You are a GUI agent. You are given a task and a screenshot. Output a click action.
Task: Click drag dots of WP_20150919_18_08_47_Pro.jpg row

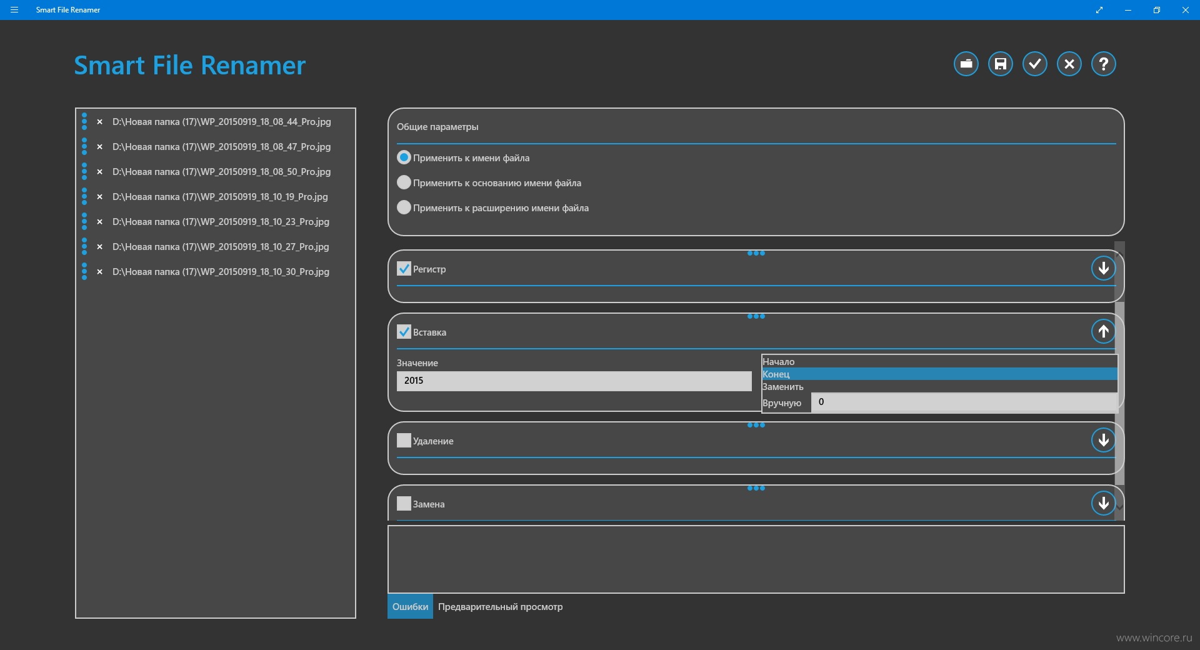tap(84, 146)
